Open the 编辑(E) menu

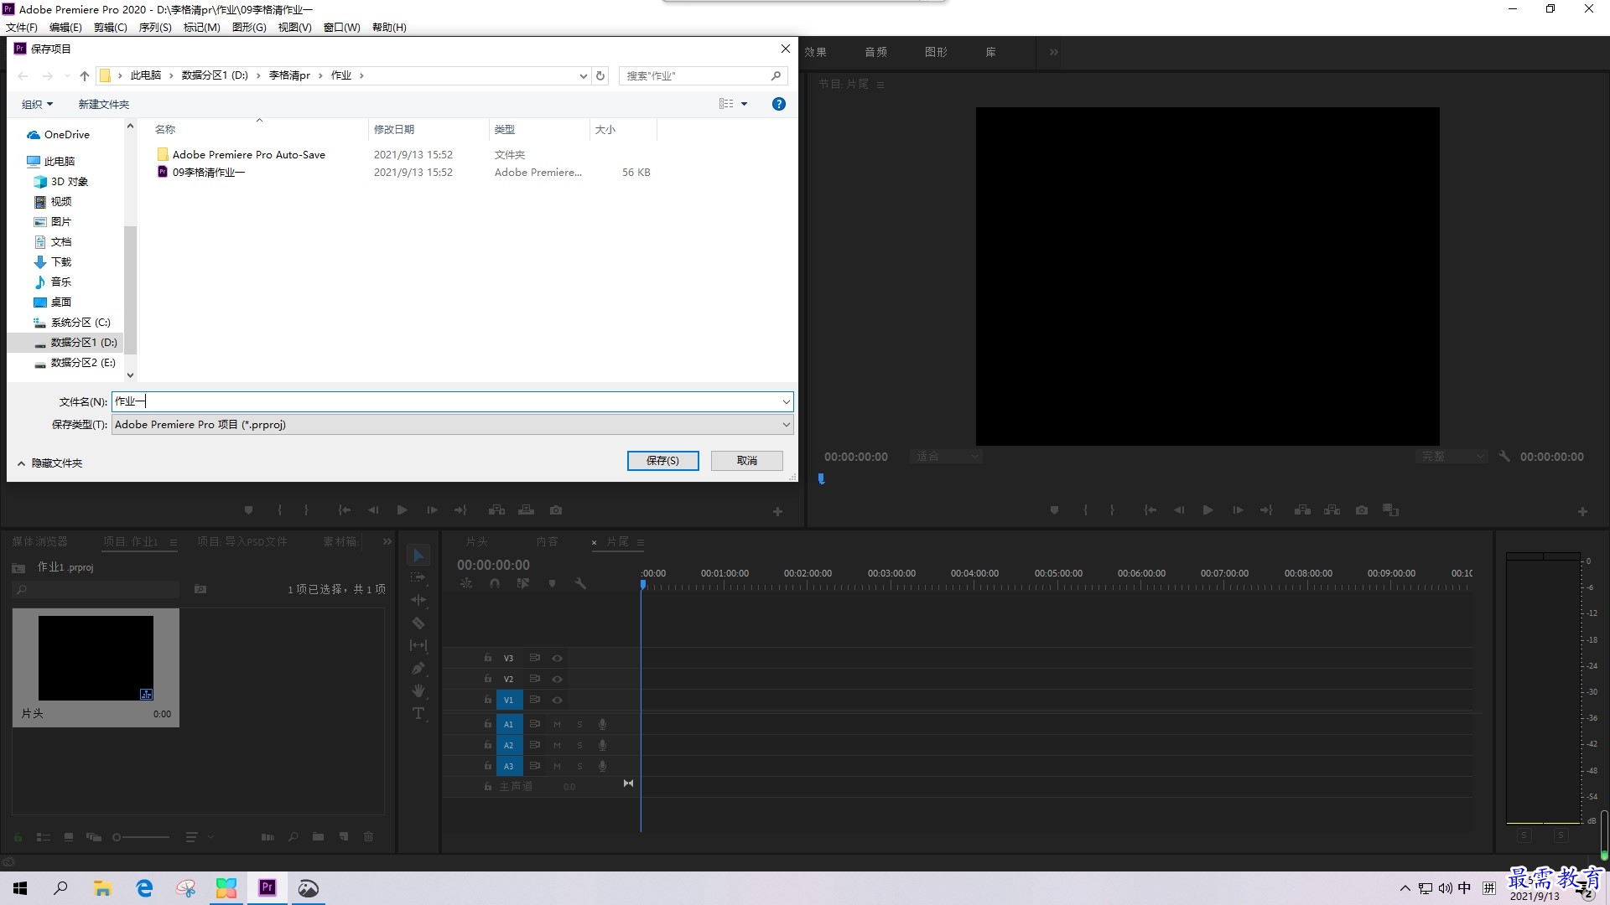tap(65, 27)
